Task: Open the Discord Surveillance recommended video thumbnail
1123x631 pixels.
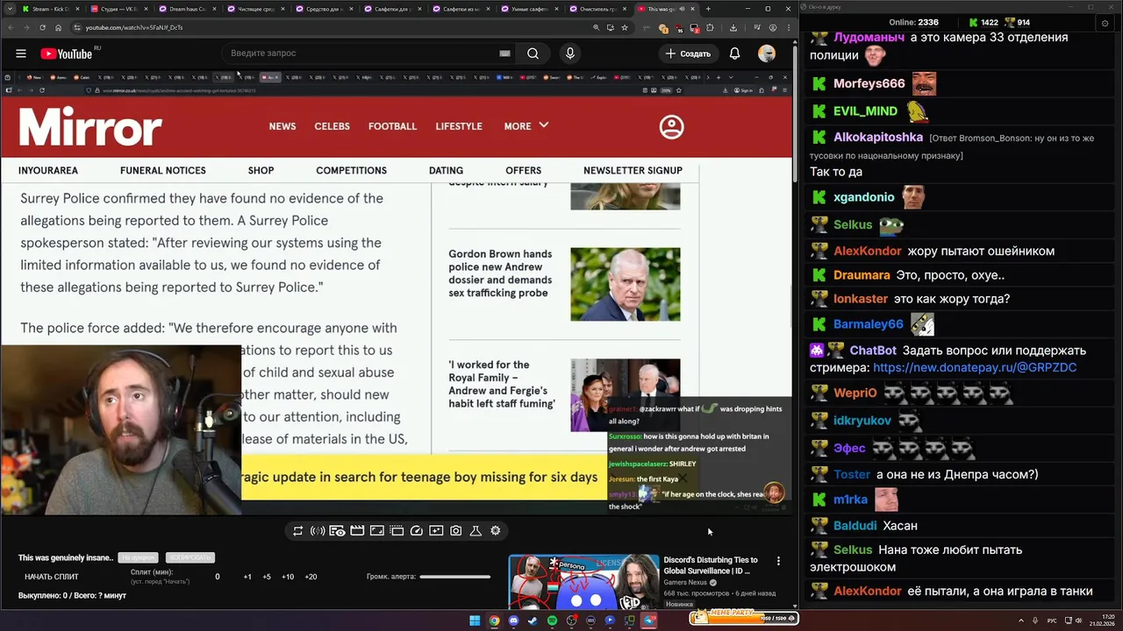Action: coord(583,581)
